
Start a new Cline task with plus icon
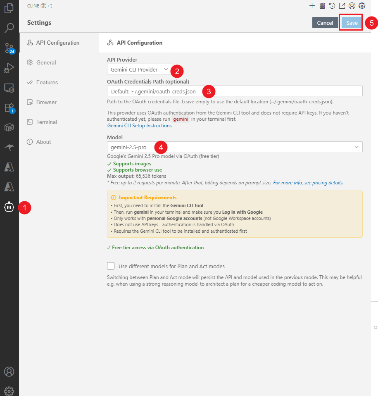point(312,6)
